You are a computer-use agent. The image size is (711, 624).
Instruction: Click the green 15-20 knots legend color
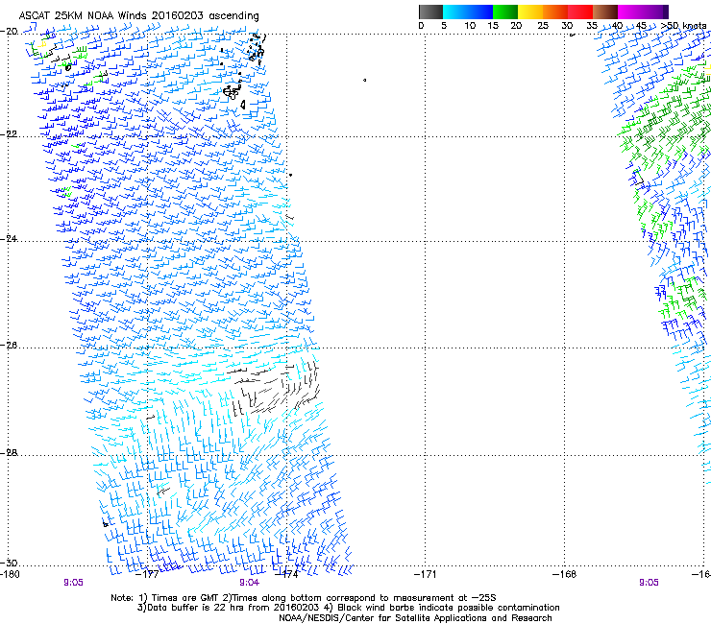point(505,12)
